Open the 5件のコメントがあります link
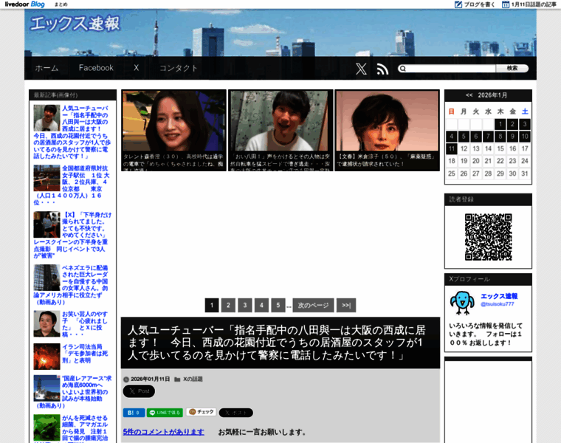Screen dimensions: 561x443 click(163, 432)
